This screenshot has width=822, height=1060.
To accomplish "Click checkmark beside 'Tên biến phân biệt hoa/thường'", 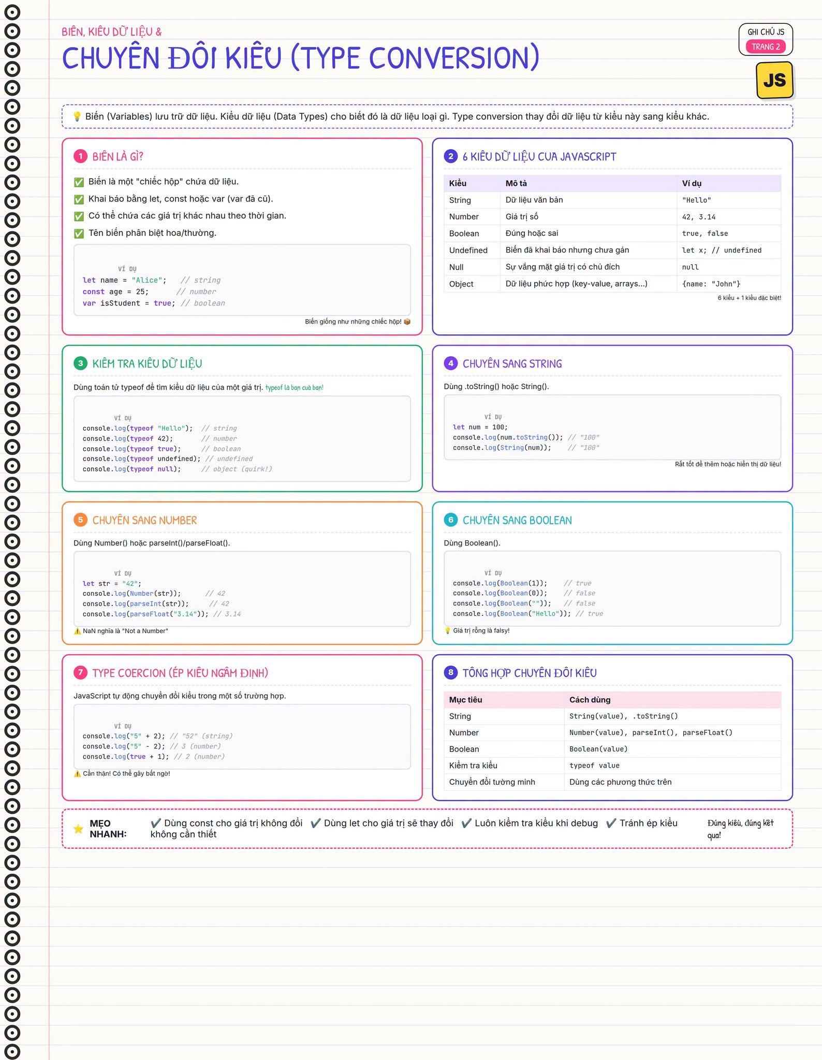I will click(x=79, y=233).
